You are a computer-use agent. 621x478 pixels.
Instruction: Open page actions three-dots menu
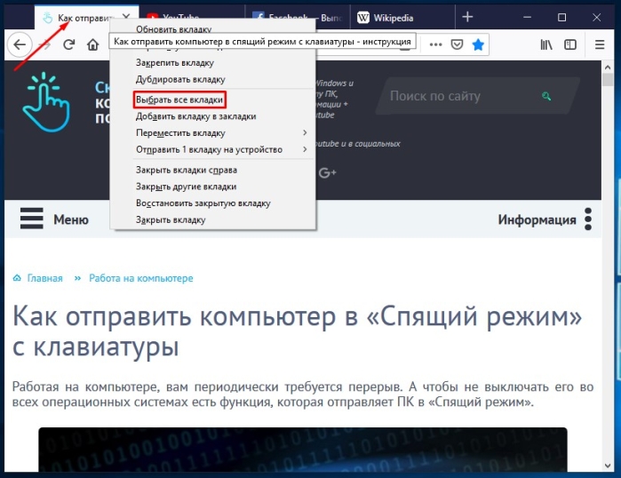(435, 44)
